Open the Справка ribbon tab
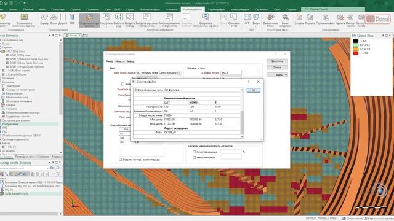 click(291, 10)
